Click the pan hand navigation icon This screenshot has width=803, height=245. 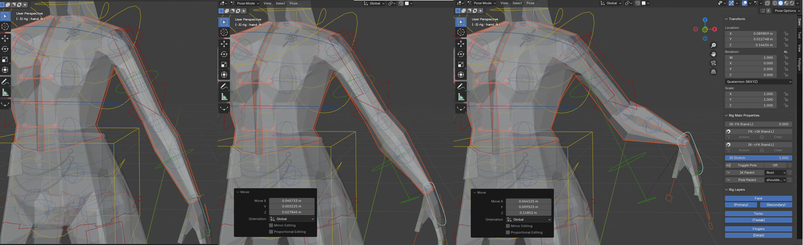coord(713,54)
